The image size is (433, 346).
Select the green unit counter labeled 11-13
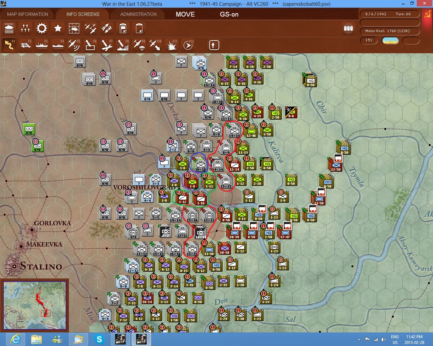243,148
